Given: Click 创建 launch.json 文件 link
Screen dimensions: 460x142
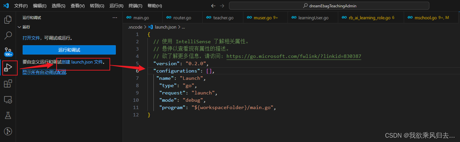Looking at the screenshot, I should pos(82,62).
